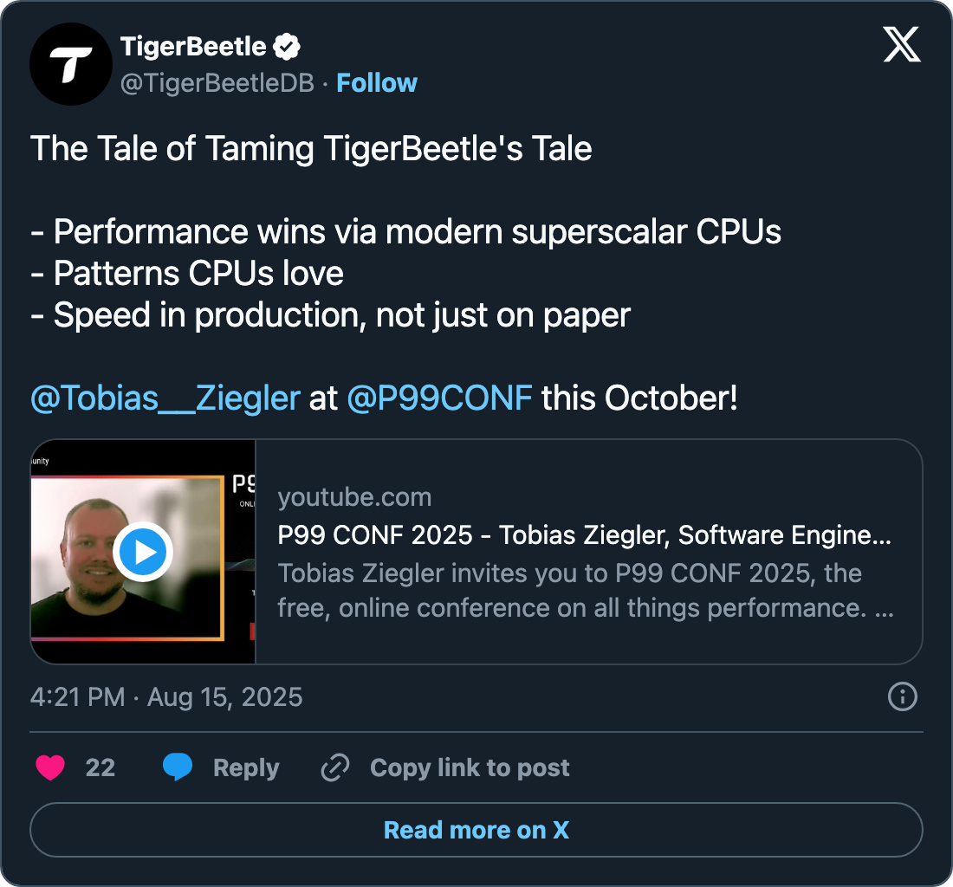Click the chain link copy icon
The width and height of the screenshot is (953, 887).
coord(334,767)
